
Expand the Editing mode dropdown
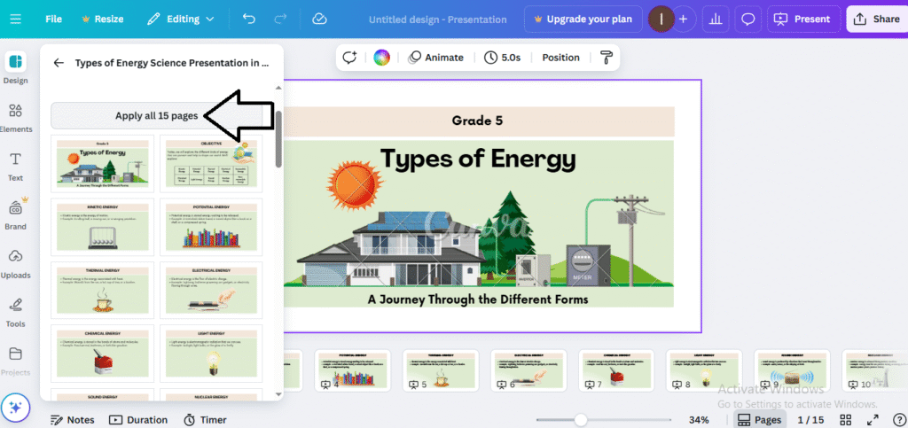tap(181, 19)
